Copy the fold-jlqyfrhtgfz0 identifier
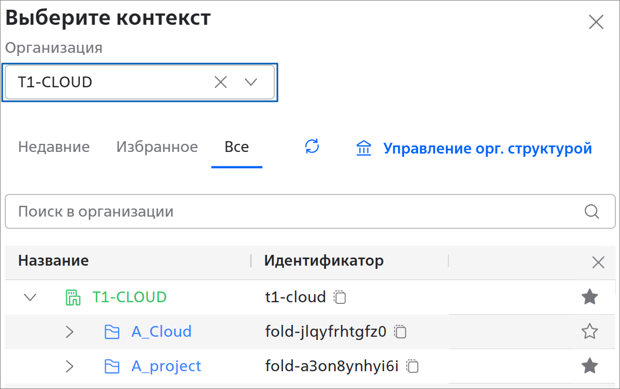Viewport: 620px width, 389px height. [400, 331]
